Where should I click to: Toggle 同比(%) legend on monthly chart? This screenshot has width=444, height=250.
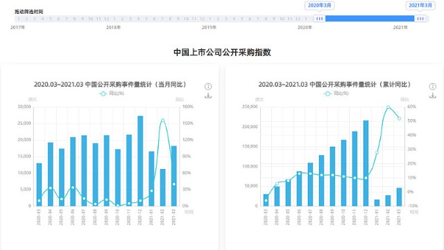pos(111,93)
